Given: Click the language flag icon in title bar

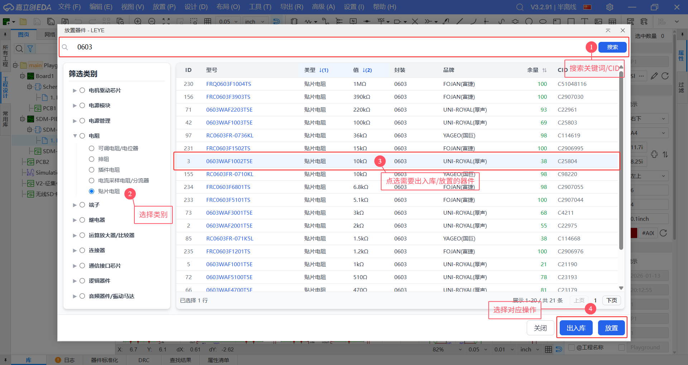Looking at the screenshot, I should point(587,7).
